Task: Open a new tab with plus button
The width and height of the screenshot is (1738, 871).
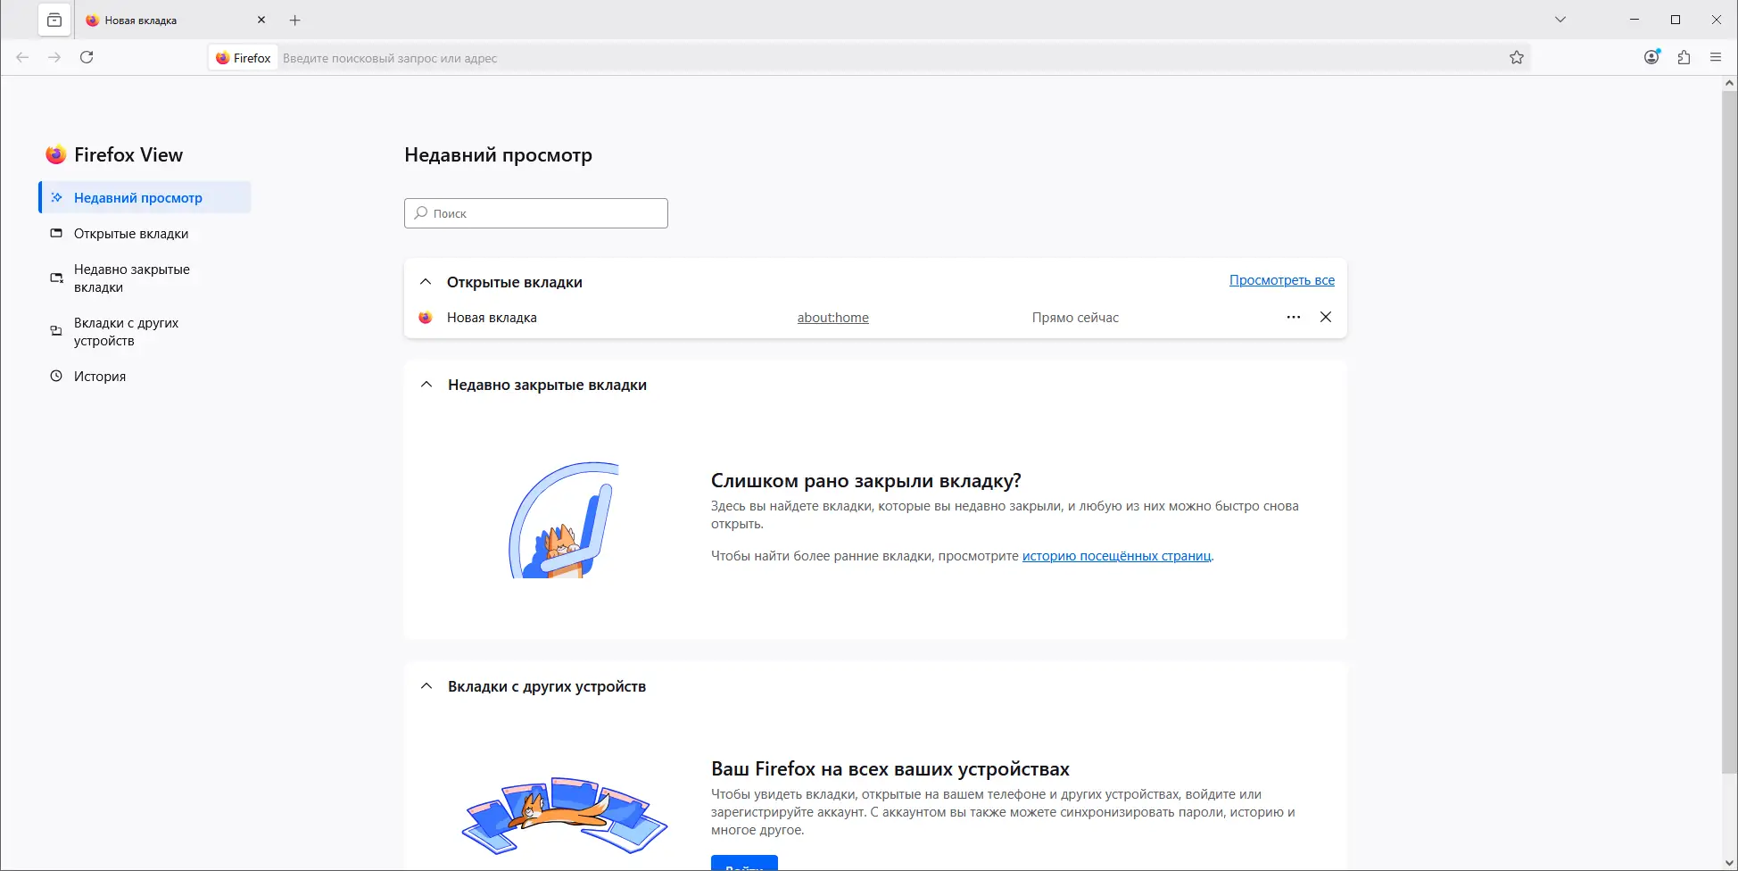Action: click(295, 20)
